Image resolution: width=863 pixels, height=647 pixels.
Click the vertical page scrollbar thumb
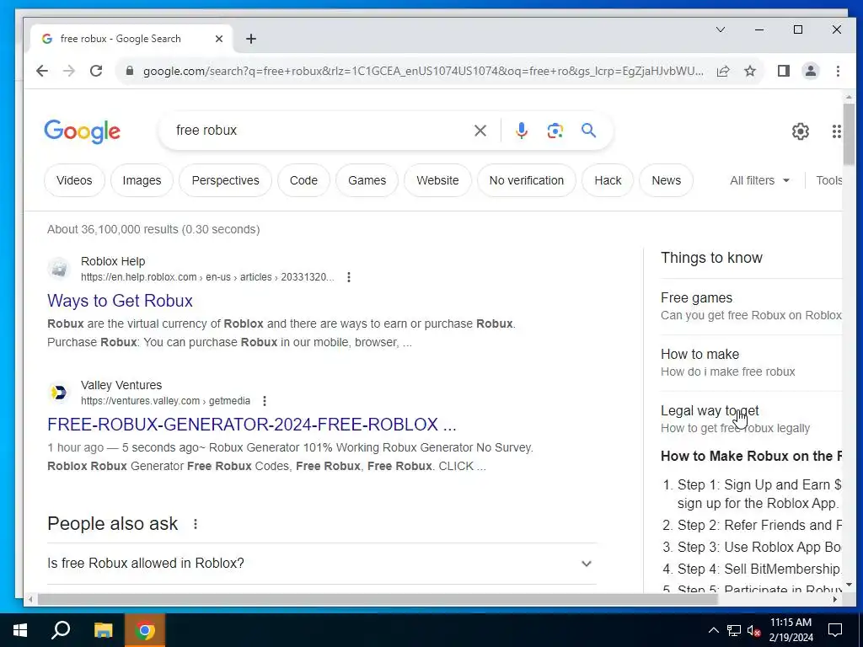click(x=848, y=132)
